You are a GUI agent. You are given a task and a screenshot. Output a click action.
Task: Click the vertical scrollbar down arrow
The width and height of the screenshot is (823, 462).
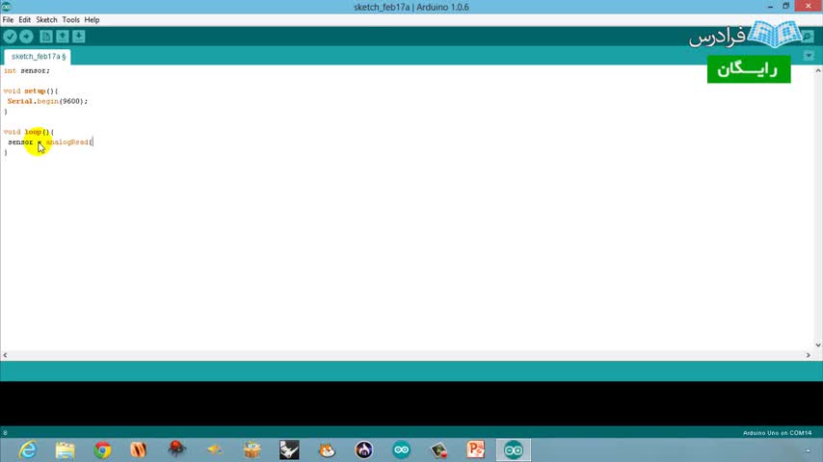tap(818, 346)
